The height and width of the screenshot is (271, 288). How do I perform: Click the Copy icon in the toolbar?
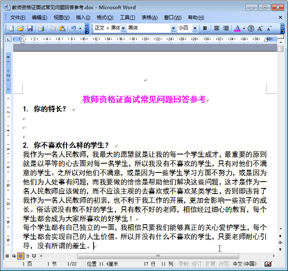[x=53, y=28]
